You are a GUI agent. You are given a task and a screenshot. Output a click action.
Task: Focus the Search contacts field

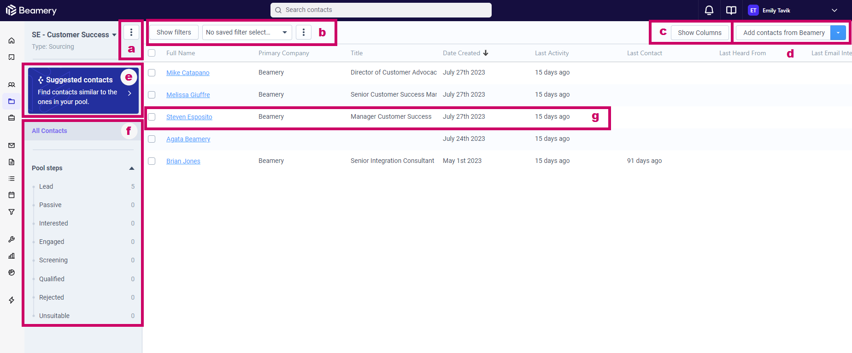pos(381,10)
